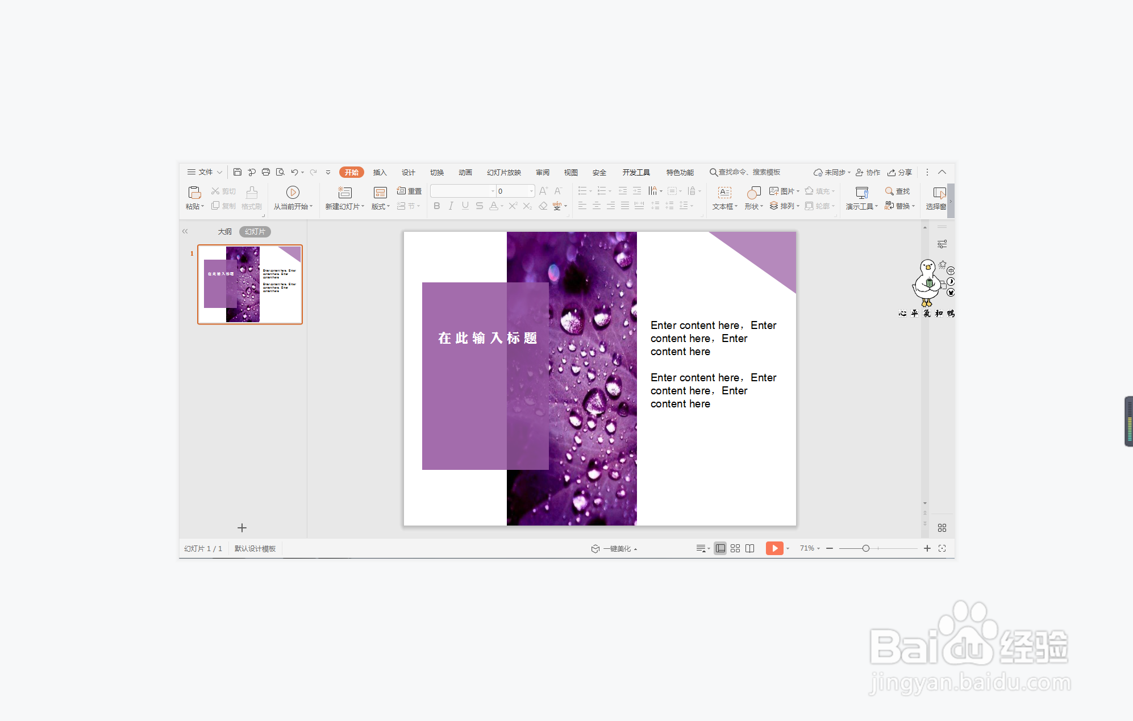Click the Print icon in quick access toolbar
The height and width of the screenshot is (721, 1133).
click(x=265, y=172)
